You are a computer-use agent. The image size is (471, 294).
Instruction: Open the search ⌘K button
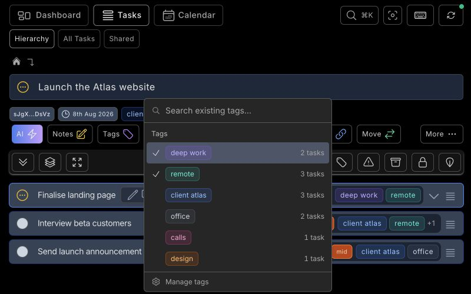point(359,15)
